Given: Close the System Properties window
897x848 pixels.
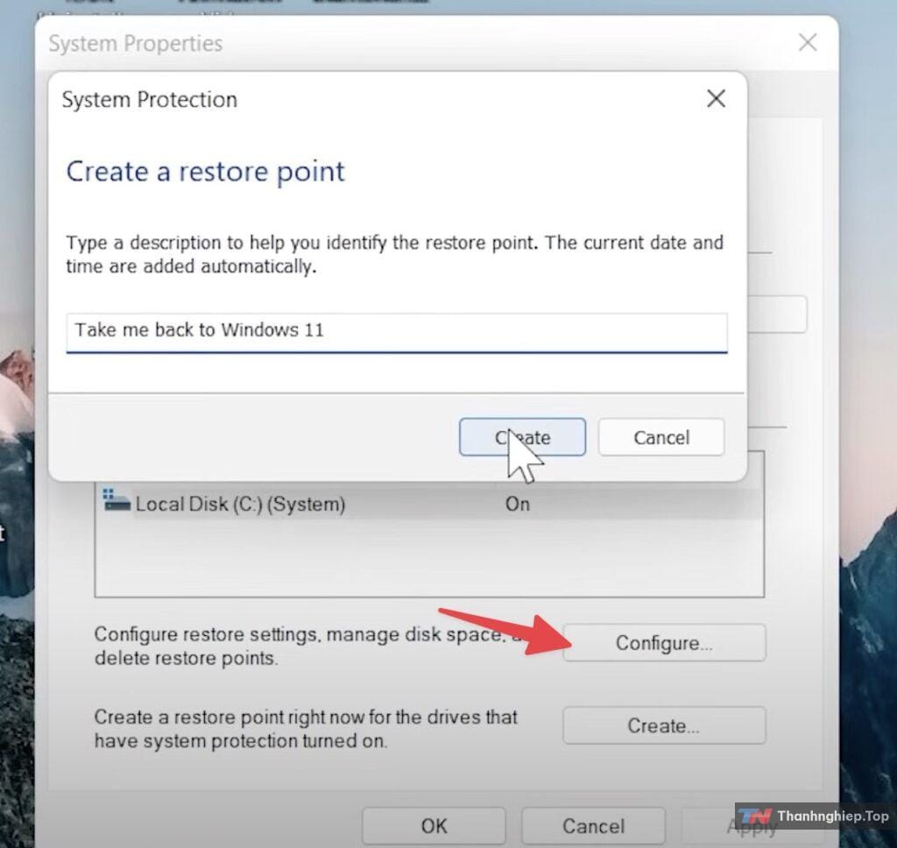Looking at the screenshot, I should [807, 43].
